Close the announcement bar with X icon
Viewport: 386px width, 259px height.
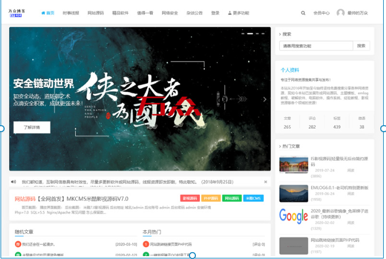click(265, 181)
